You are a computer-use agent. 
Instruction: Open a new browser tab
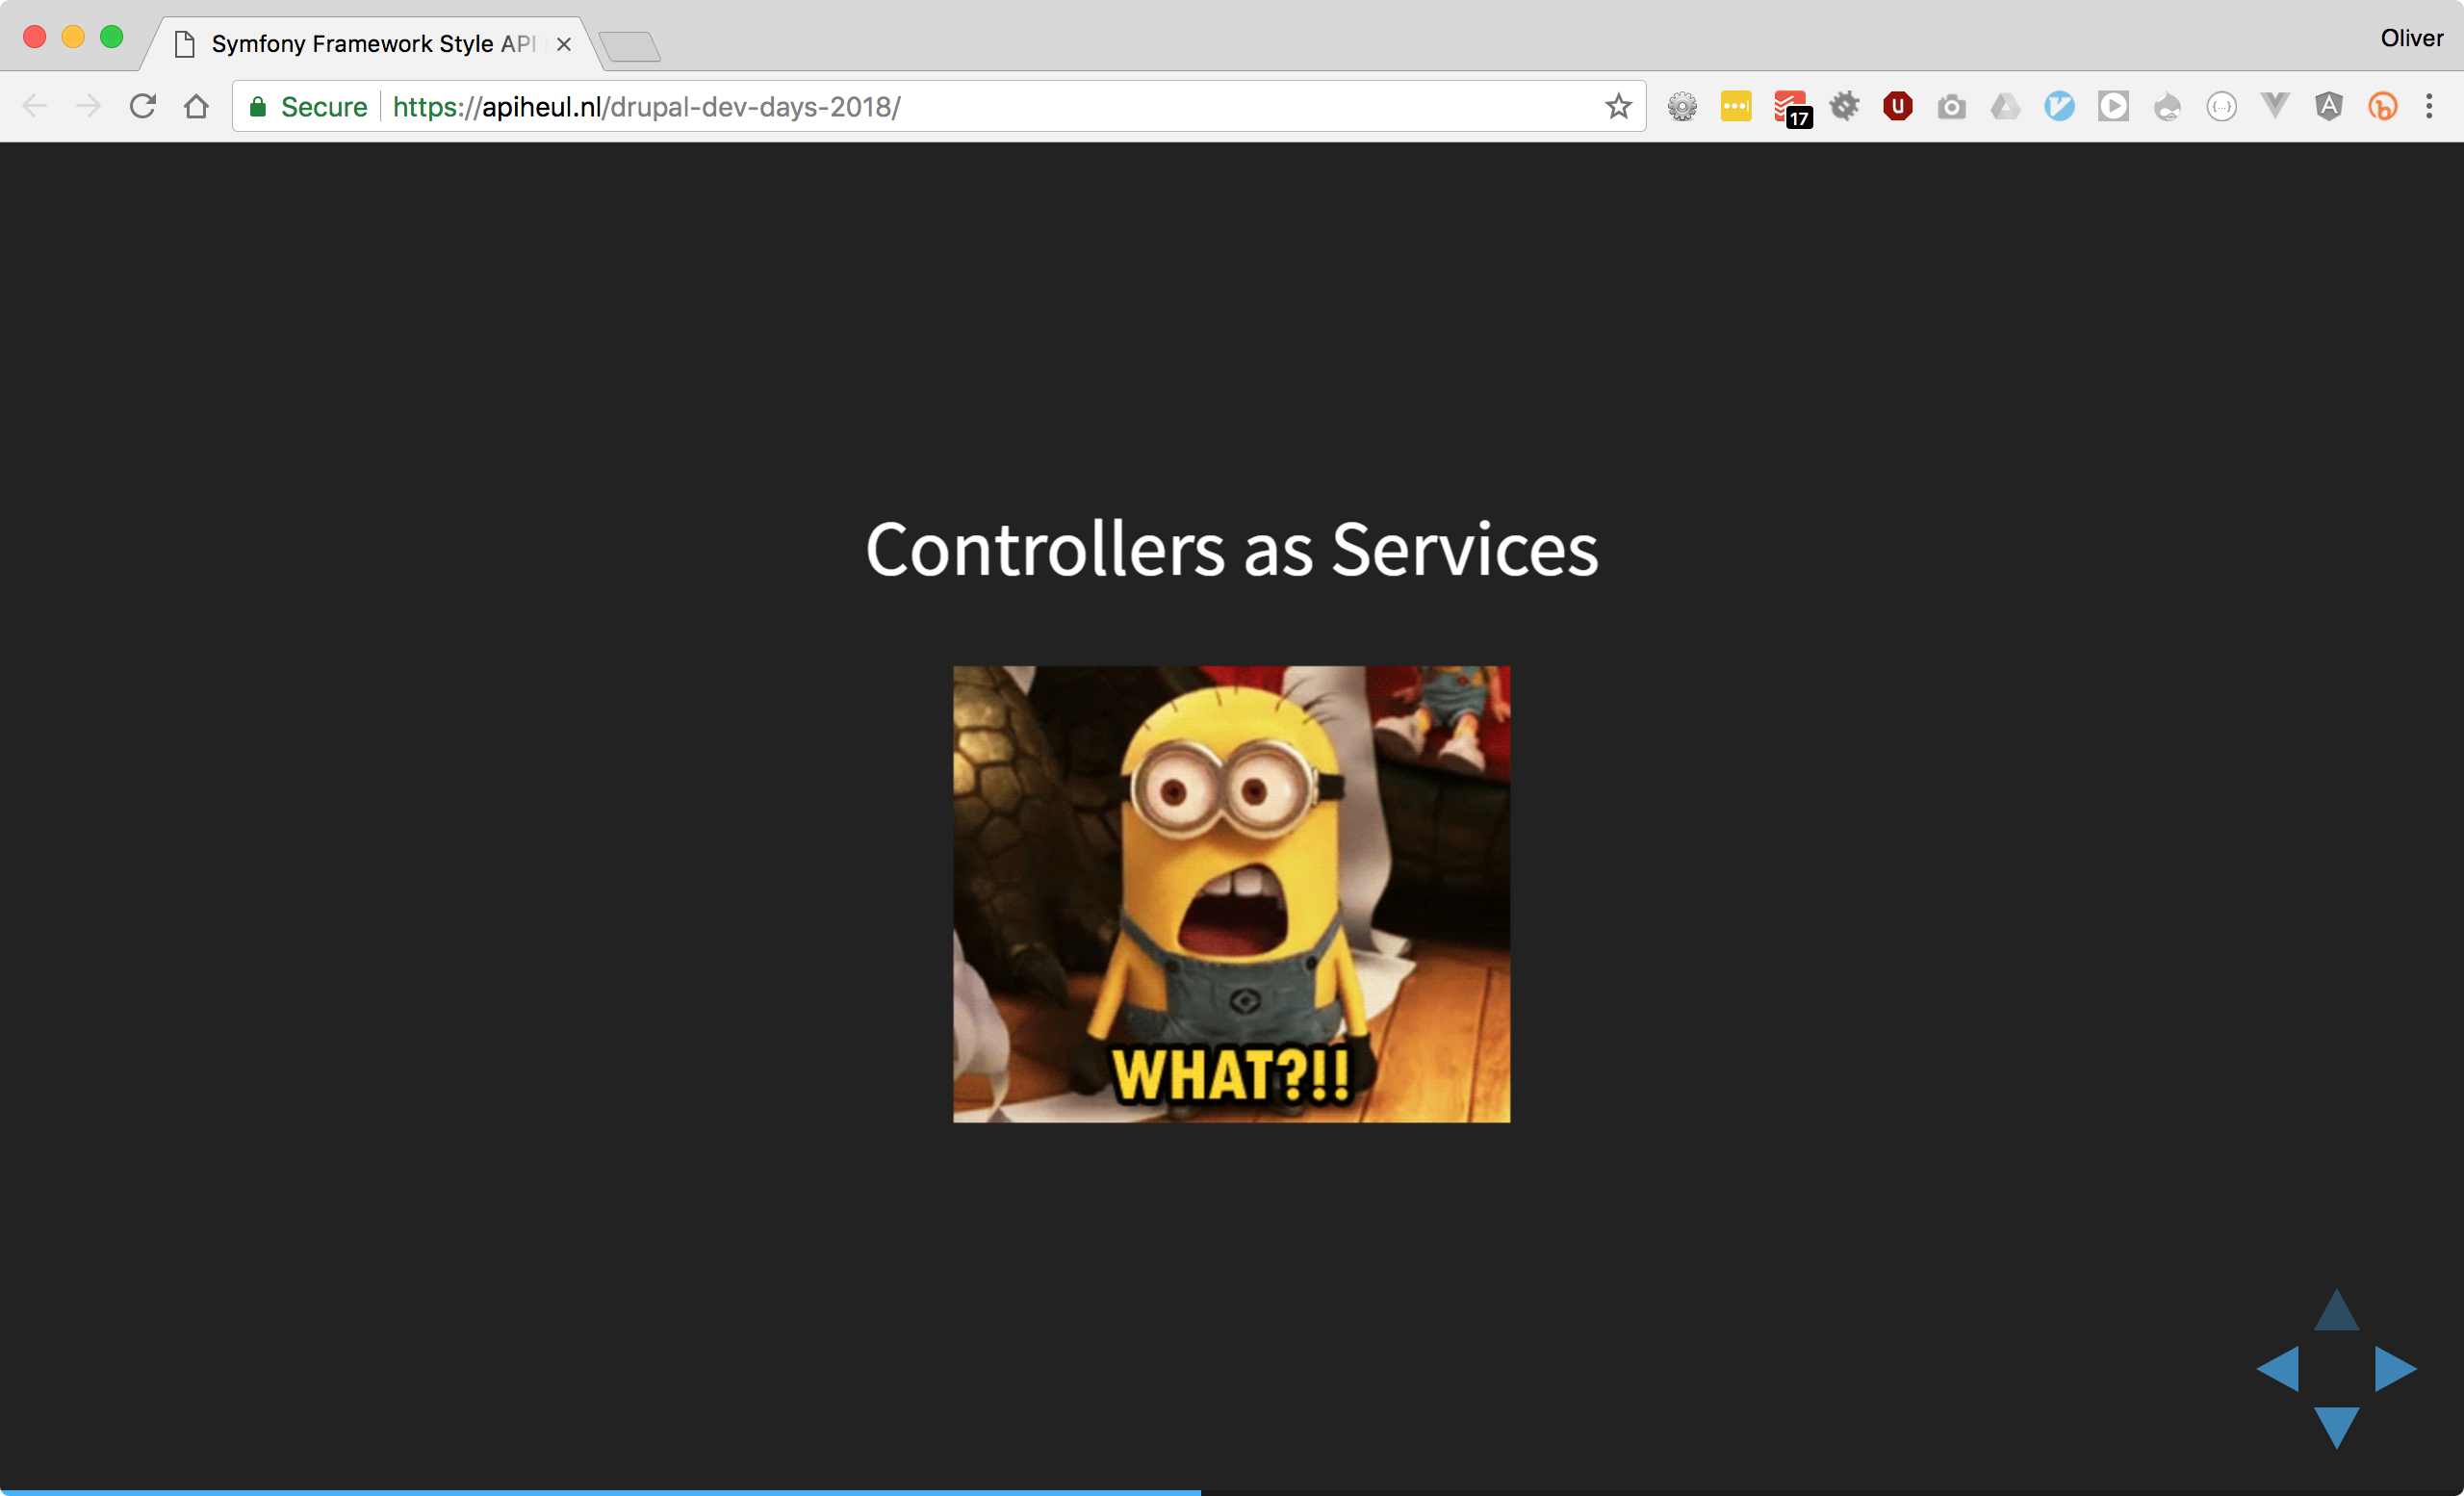pyautogui.click(x=630, y=46)
